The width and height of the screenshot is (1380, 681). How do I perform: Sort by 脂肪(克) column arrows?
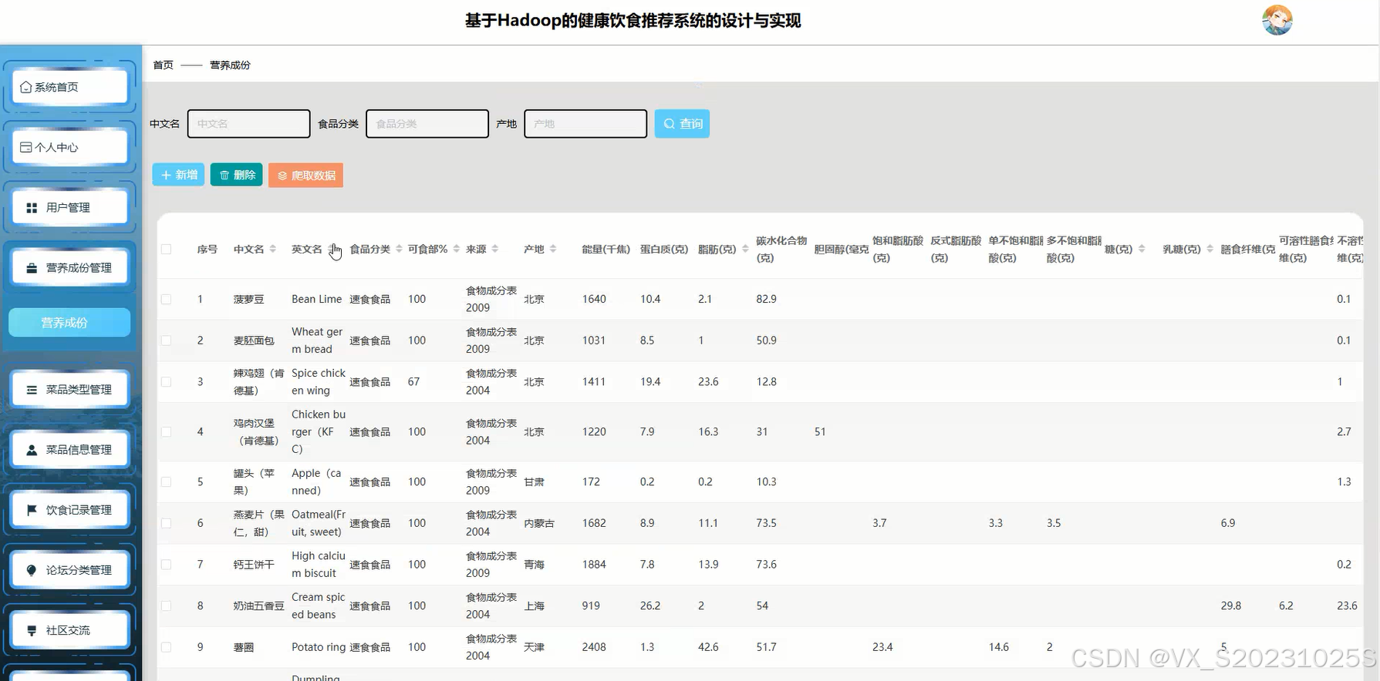click(x=745, y=249)
